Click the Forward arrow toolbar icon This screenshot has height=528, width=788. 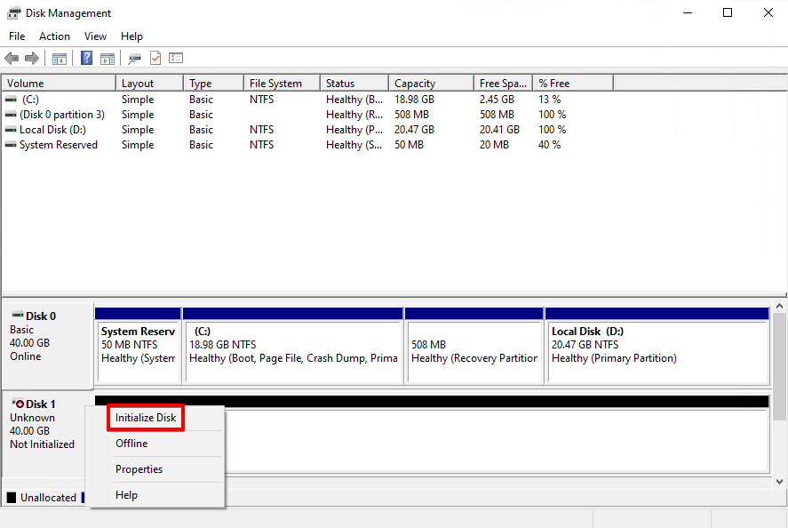pyautogui.click(x=32, y=59)
